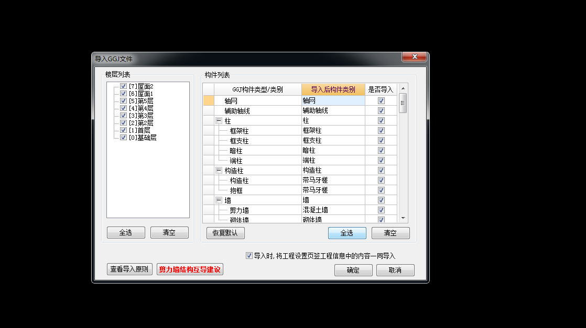
Task: Select 带马牙槎 cell in 抱框 row
Action: pyautogui.click(x=333, y=190)
